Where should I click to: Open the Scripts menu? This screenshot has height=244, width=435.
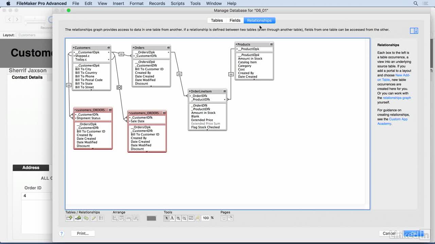(x=177, y=3)
